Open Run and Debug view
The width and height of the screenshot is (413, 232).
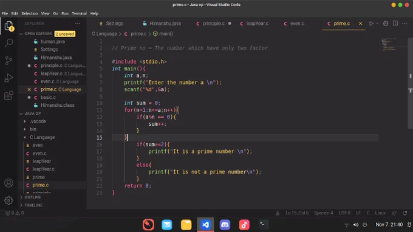pos(9,78)
